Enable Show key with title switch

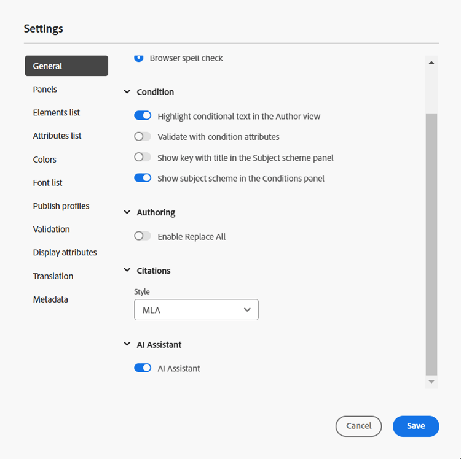coord(143,157)
